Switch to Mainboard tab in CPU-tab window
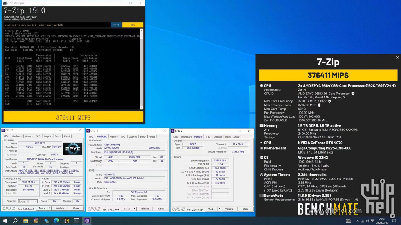This screenshot has height=225, width=401. pyautogui.click(x=17, y=136)
